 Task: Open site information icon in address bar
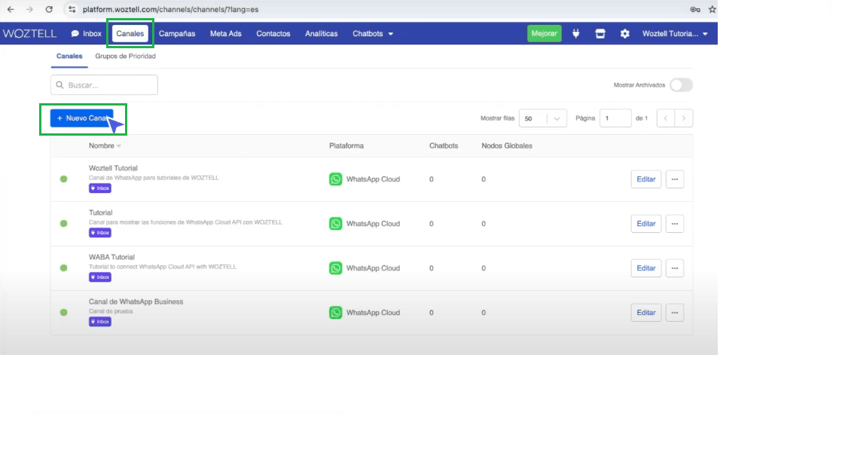tap(72, 9)
